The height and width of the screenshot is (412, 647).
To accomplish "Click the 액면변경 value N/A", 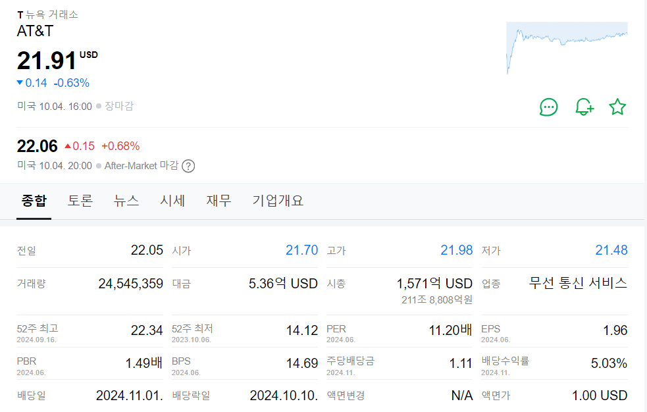I will pos(462,396).
